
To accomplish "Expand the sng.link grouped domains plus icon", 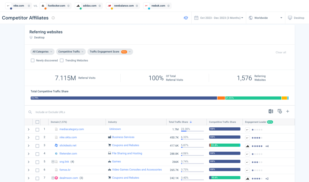I will click(x=53, y=162).
